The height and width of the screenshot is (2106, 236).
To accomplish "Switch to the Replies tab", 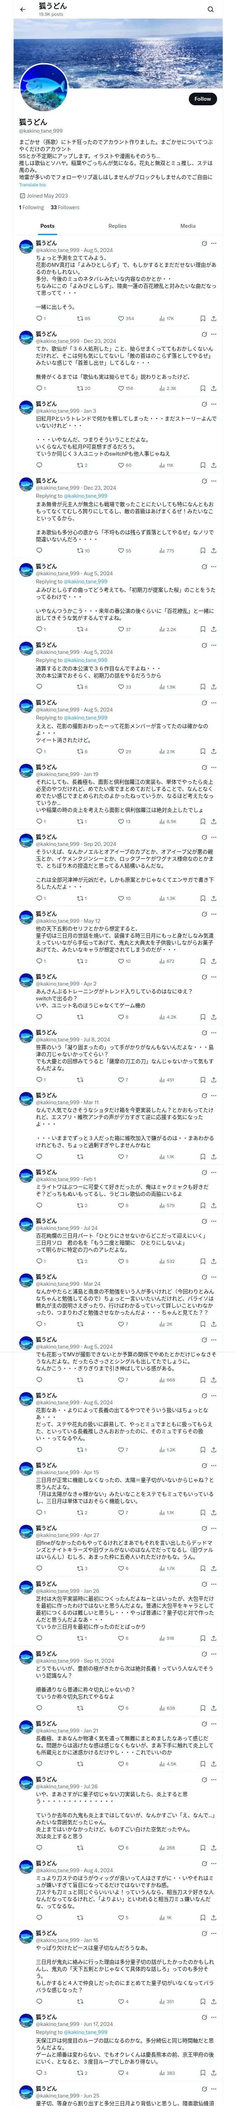I will tap(117, 226).
